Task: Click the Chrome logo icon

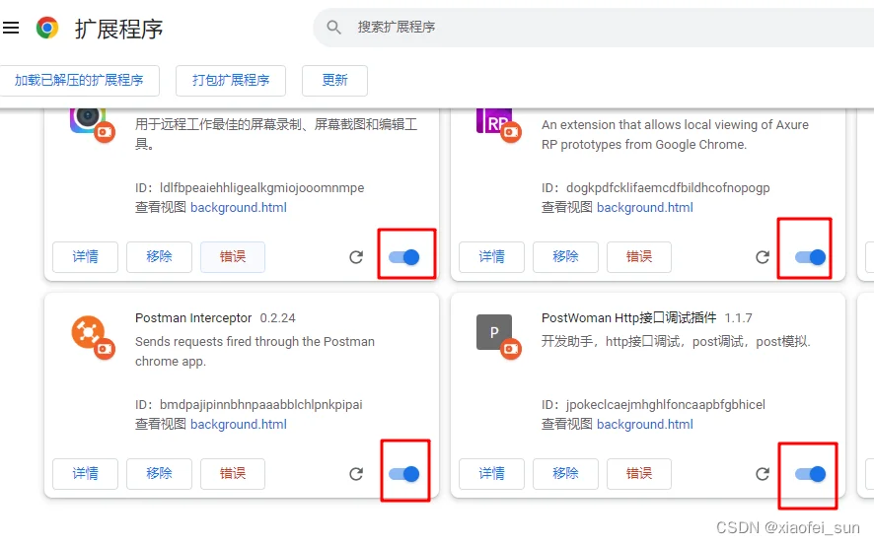Action: pos(47,28)
